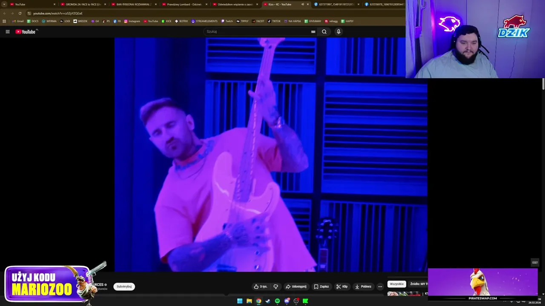Select the Wszystkie filter chip
The height and width of the screenshot is (306, 545).
[396, 284]
